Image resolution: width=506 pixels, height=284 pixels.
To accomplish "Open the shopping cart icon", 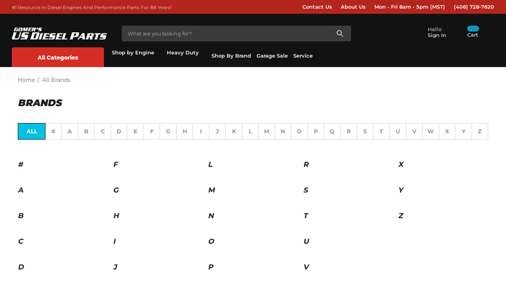I will coord(472,29).
